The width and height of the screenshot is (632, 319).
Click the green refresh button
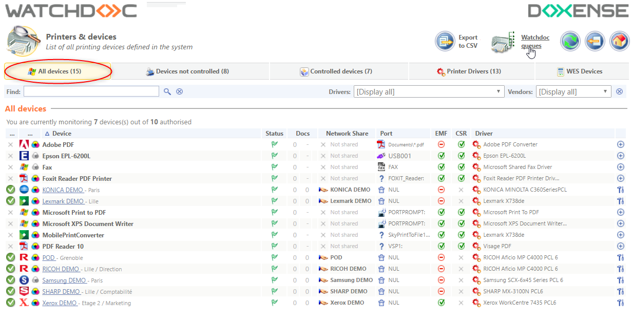coord(570,41)
